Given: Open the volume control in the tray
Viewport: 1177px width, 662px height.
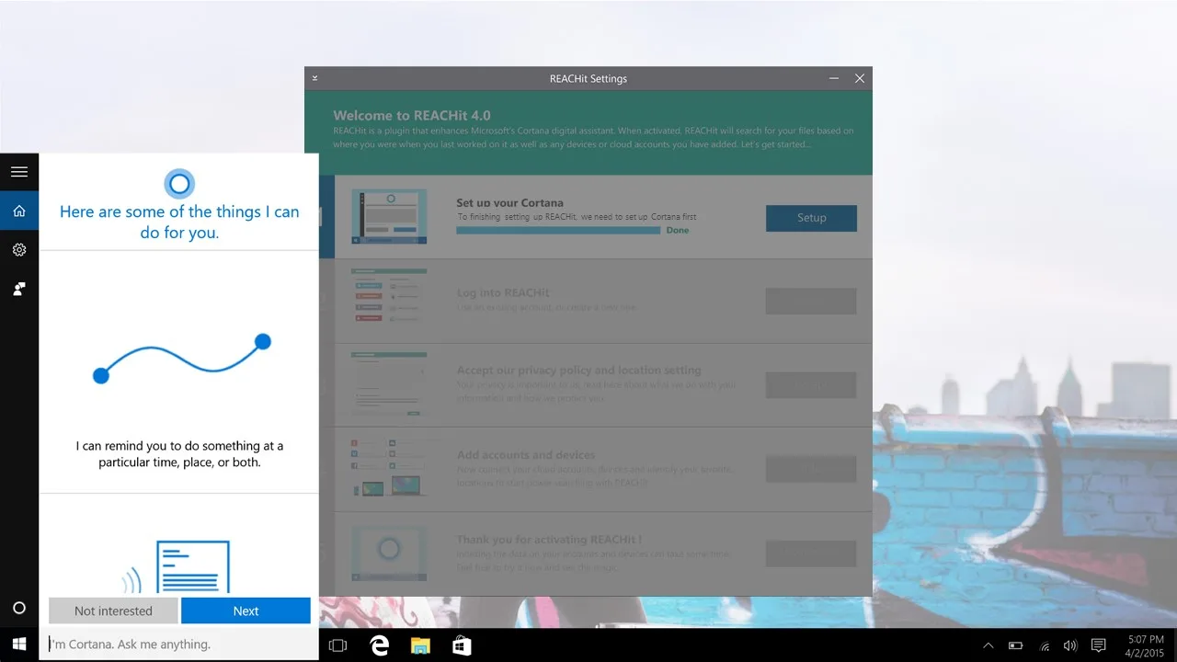Looking at the screenshot, I should 1070,645.
